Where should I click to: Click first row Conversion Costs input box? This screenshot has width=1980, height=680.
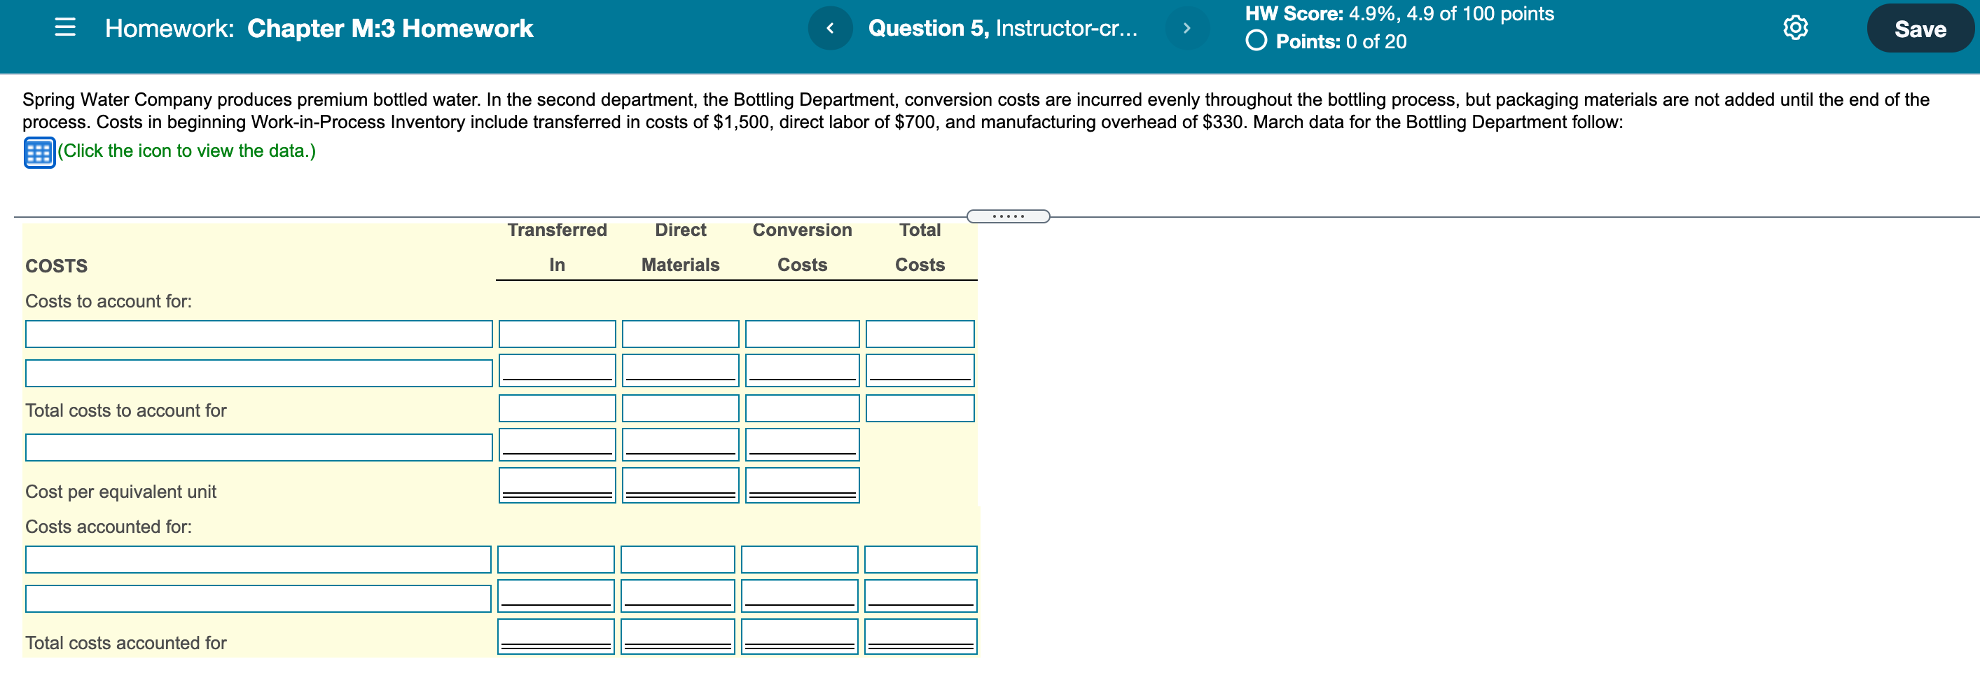pyautogui.click(x=803, y=334)
